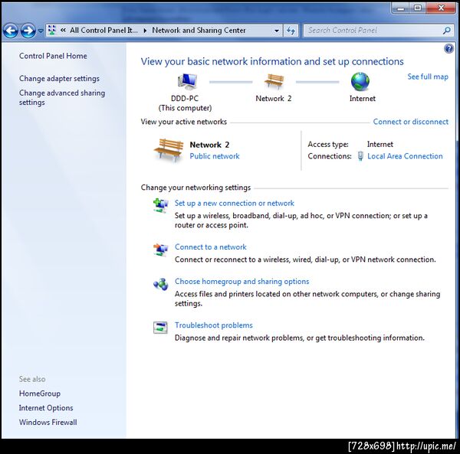Maximize the window
The width and height of the screenshot is (460, 454).
[x=418, y=8]
